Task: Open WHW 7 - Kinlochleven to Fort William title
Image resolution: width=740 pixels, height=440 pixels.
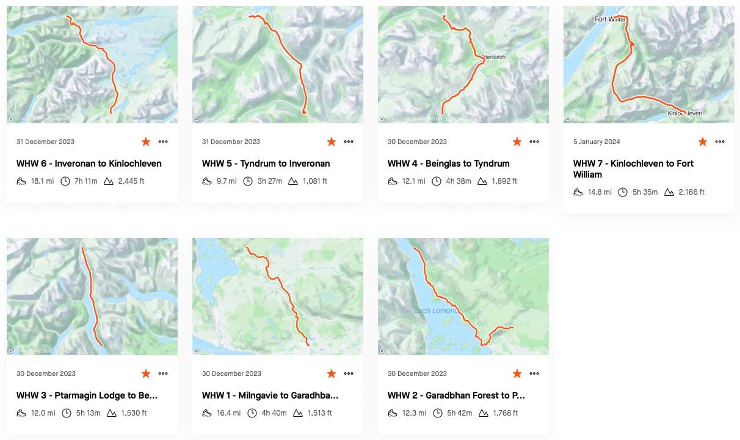Action: [633, 169]
